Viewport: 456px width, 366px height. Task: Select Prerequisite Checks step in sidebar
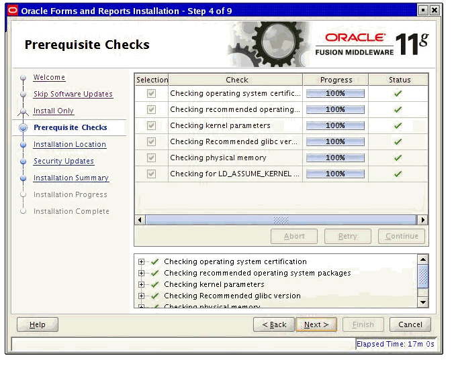[x=71, y=128]
